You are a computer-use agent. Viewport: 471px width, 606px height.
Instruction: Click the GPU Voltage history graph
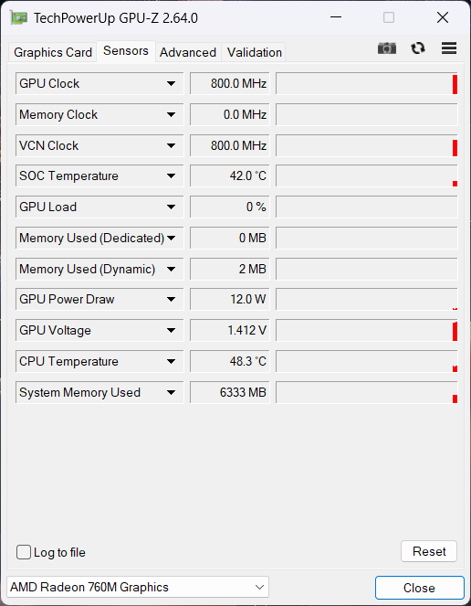coord(367,331)
